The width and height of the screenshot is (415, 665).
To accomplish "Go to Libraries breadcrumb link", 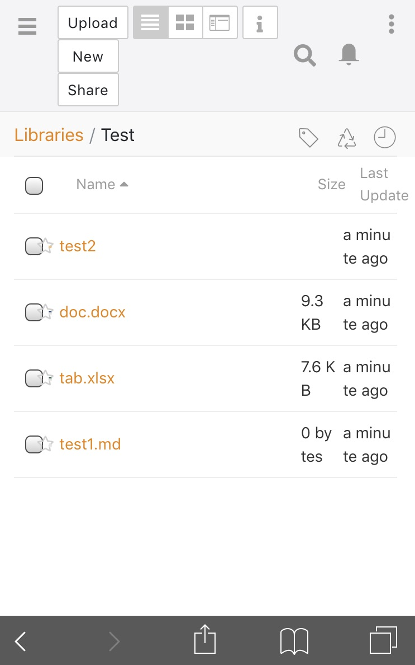I will click(x=49, y=135).
